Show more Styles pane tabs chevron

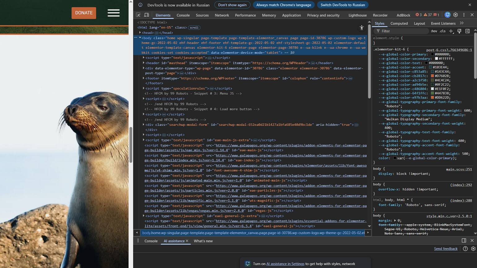coord(462,23)
